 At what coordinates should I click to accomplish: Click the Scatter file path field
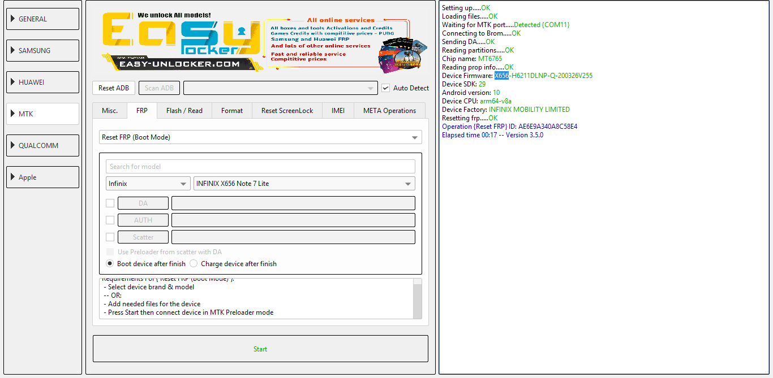tap(293, 237)
